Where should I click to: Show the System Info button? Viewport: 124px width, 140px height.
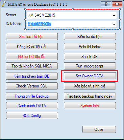click(90, 106)
